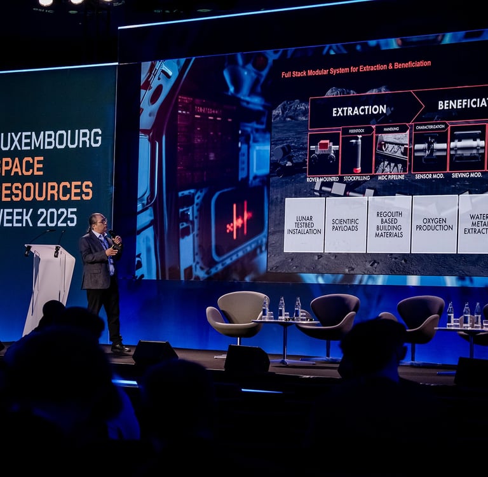Select the LUNAR TESTBED INSTALLATION box
Image resolution: width=488 pixels, height=477 pixels.
[x=304, y=225]
